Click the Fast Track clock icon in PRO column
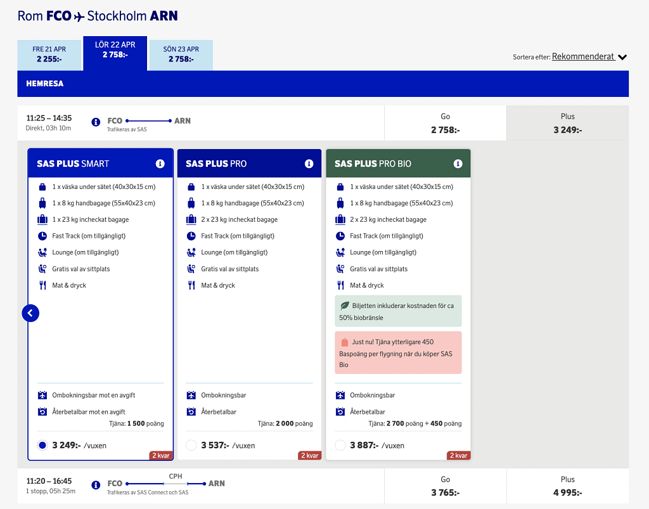 (x=191, y=235)
